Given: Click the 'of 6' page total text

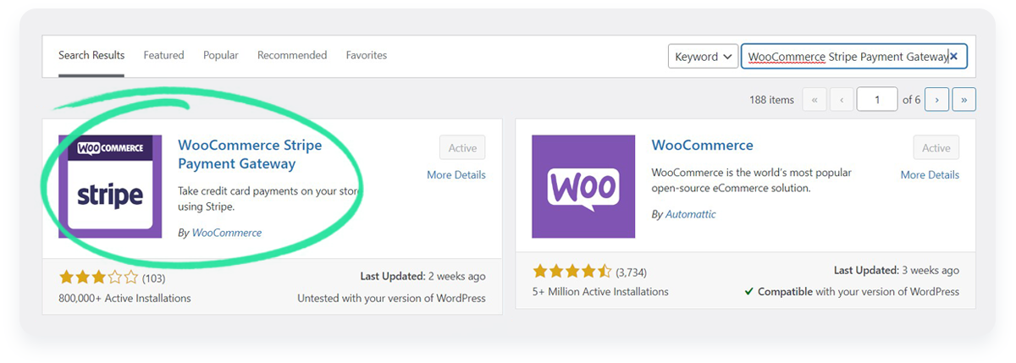Looking at the screenshot, I should (911, 100).
